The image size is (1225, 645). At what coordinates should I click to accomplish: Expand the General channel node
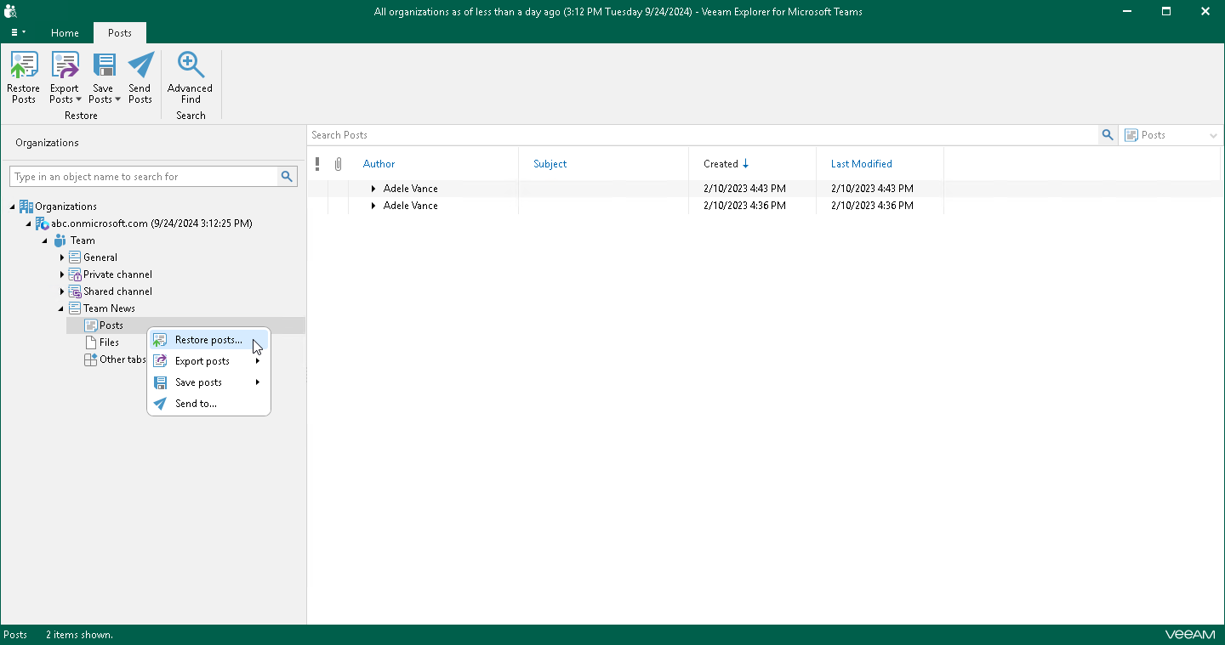pyautogui.click(x=62, y=257)
